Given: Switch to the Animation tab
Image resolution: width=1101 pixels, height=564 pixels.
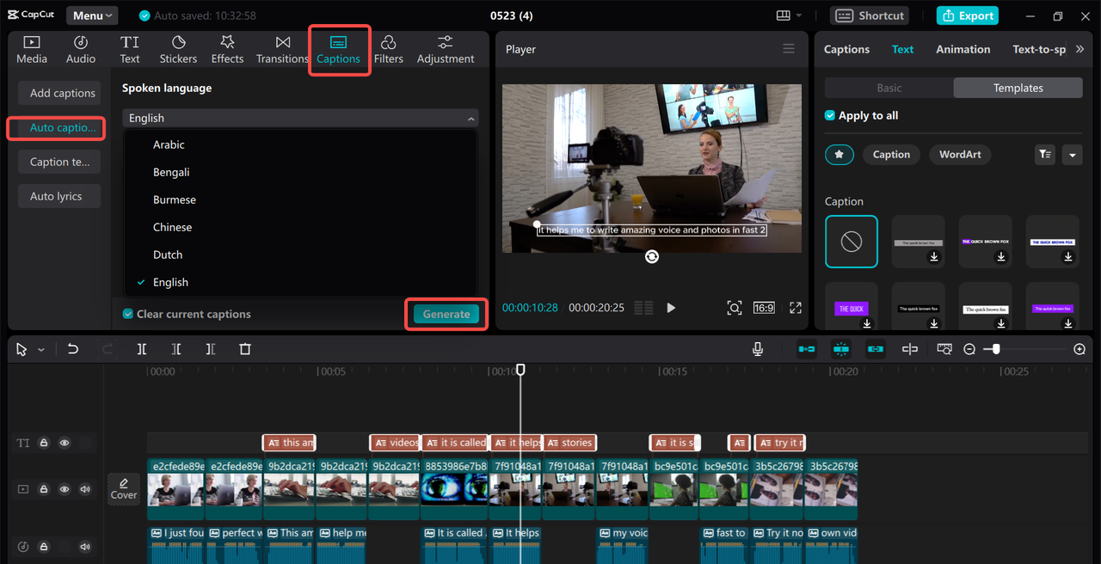Looking at the screenshot, I should [x=963, y=49].
